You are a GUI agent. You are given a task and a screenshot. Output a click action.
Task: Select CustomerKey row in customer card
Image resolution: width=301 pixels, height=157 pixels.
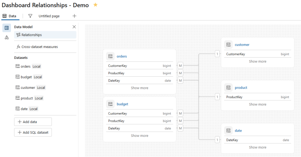point(258,54)
